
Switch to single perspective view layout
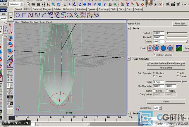pyautogui.click(x=10, y=72)
